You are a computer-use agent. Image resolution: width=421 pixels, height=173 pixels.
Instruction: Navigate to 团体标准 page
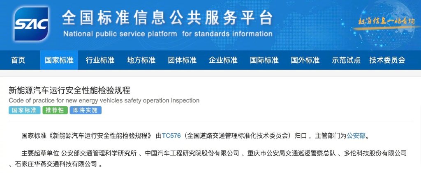click(x=182, y=60)
